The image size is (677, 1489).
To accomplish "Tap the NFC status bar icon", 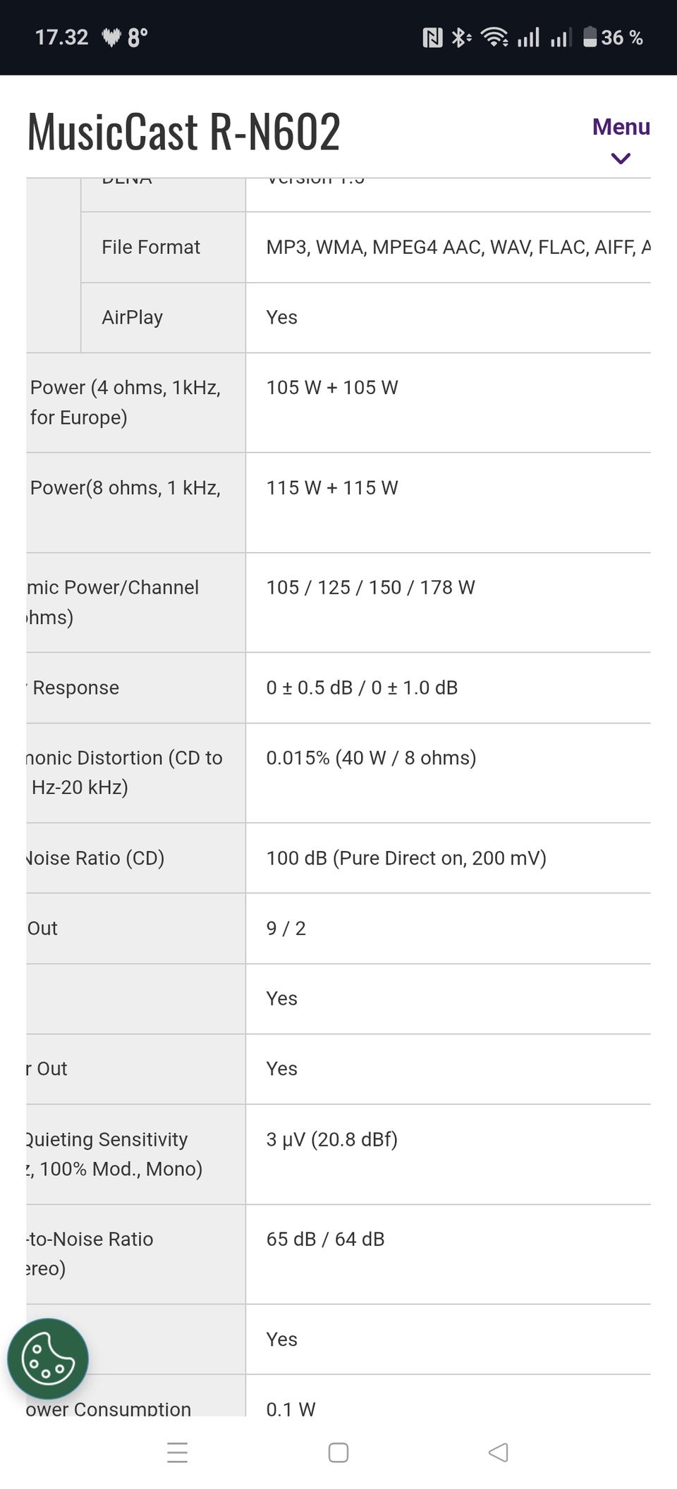I will pos(432,37).
